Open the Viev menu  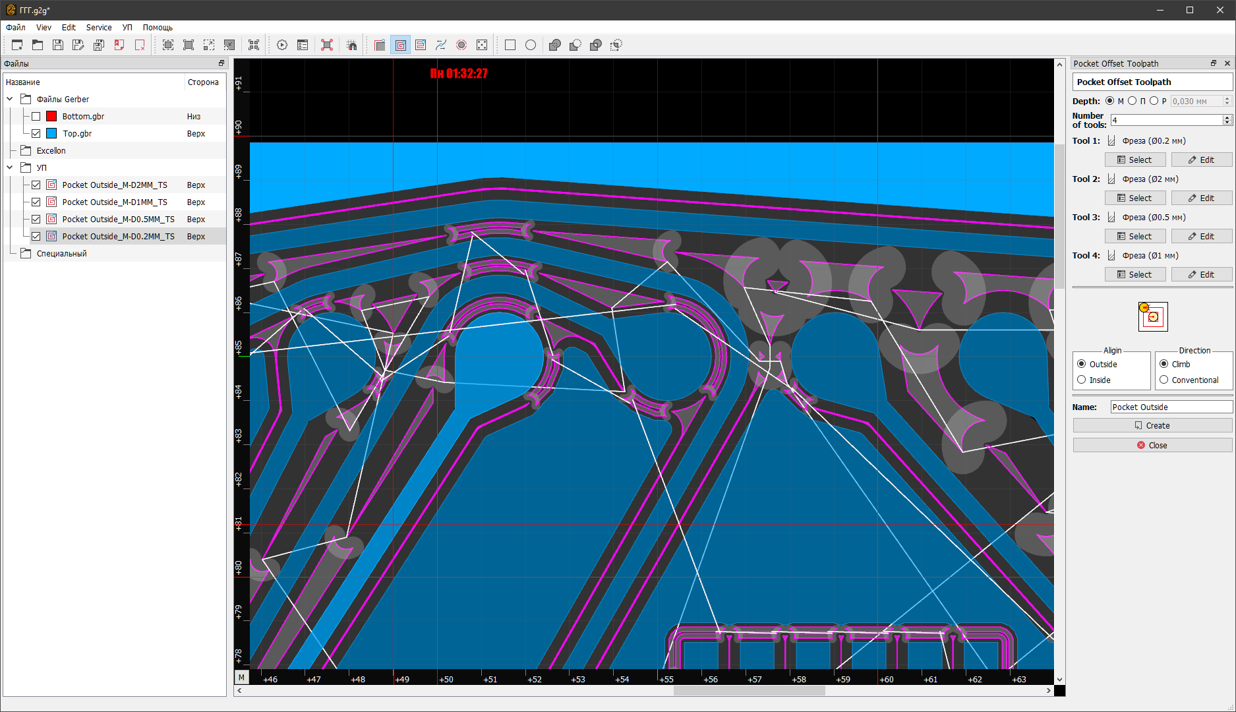point(44,28)
